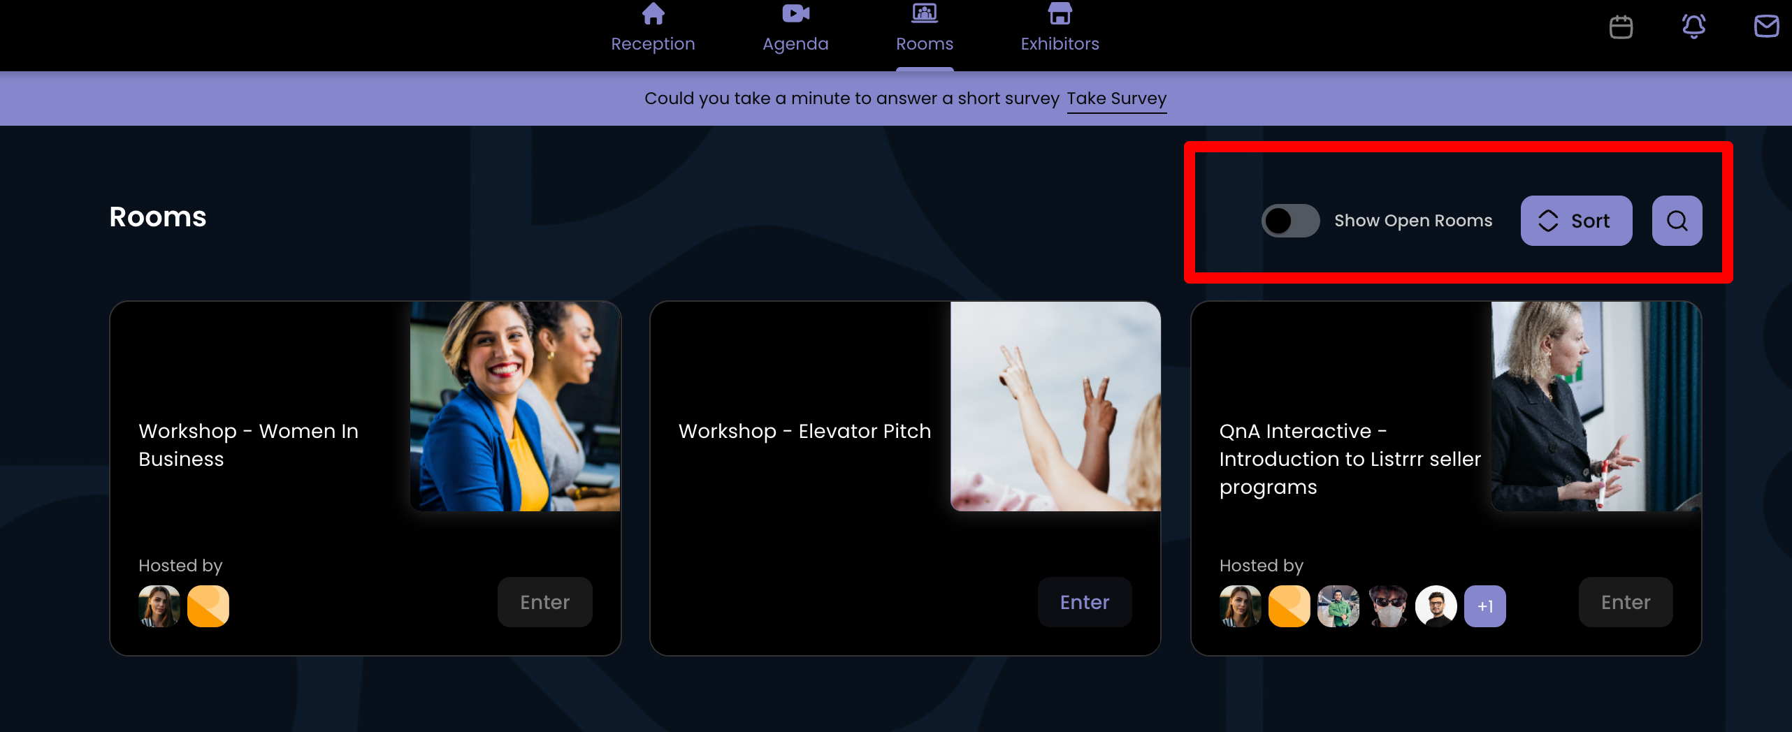Toggle the Show Open Rooms switch
1792x732 pixels.
tap(1290, 221)
